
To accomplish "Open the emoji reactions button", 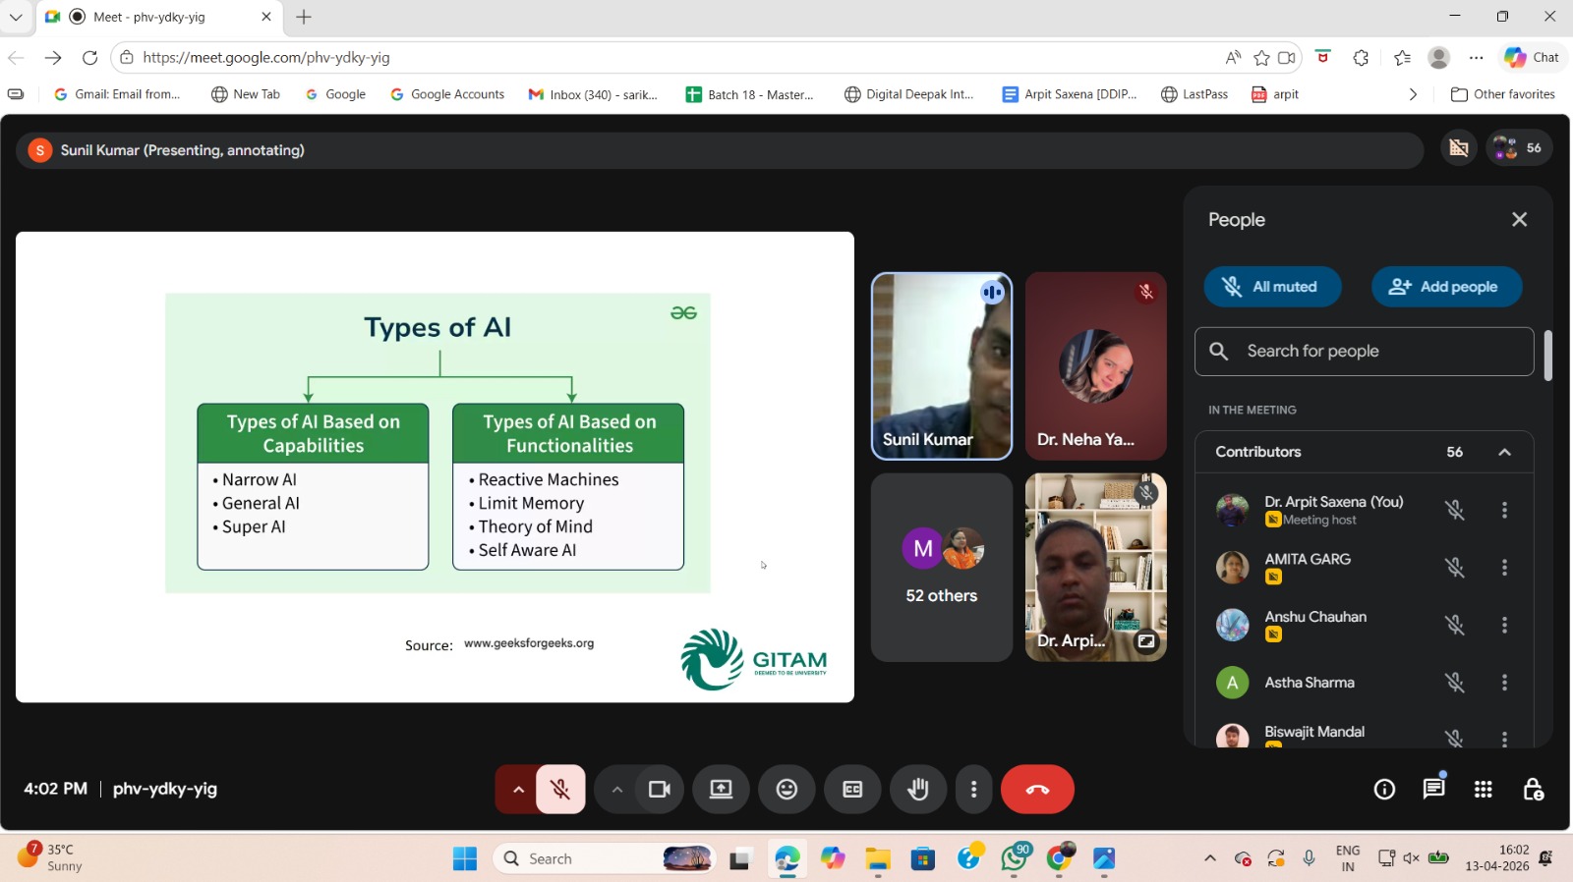I will point(786,790).
